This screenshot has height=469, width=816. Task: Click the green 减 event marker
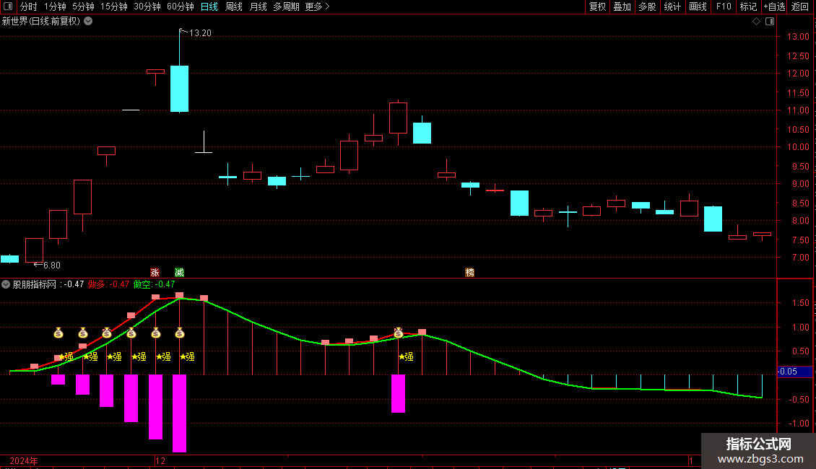(180, 273)
